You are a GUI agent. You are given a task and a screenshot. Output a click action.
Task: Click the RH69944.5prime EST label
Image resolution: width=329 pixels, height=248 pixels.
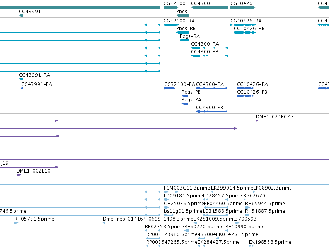click(x=265, y=204)
